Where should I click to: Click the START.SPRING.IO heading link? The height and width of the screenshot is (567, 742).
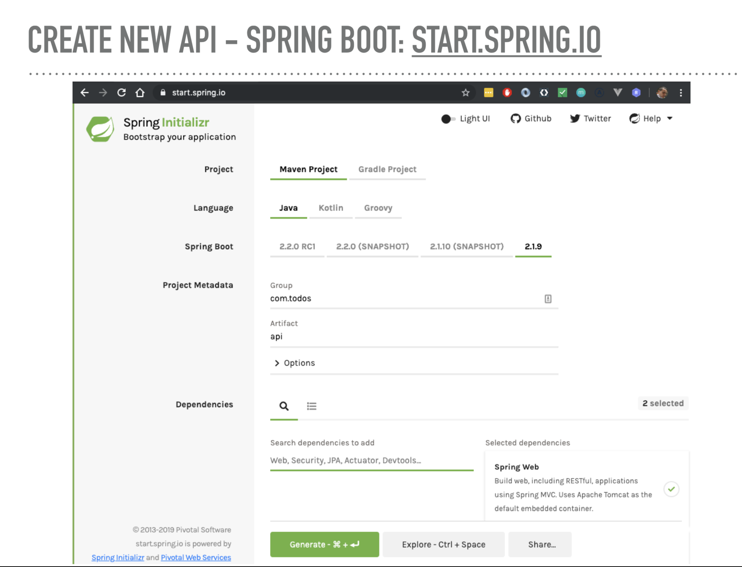506,40
